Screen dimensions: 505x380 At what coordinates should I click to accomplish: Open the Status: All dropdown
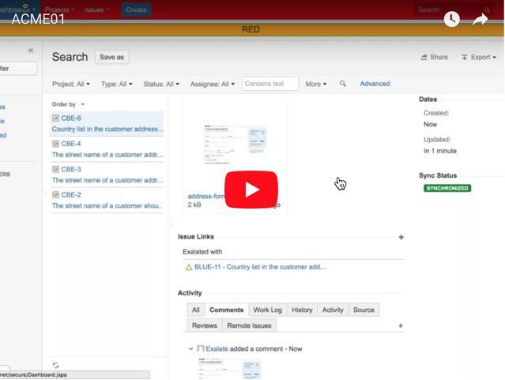(161, 84)
